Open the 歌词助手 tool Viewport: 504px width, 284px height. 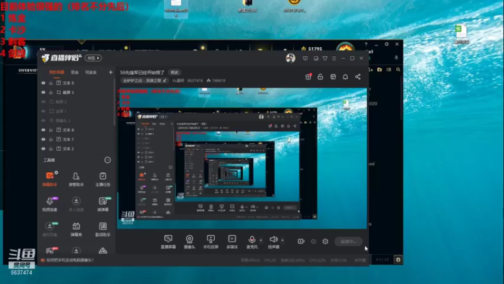point(103,229)
